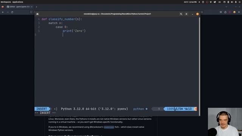The image size is (242, 136).
Task: Click the red circular tray icon
Action: point(207,2)
